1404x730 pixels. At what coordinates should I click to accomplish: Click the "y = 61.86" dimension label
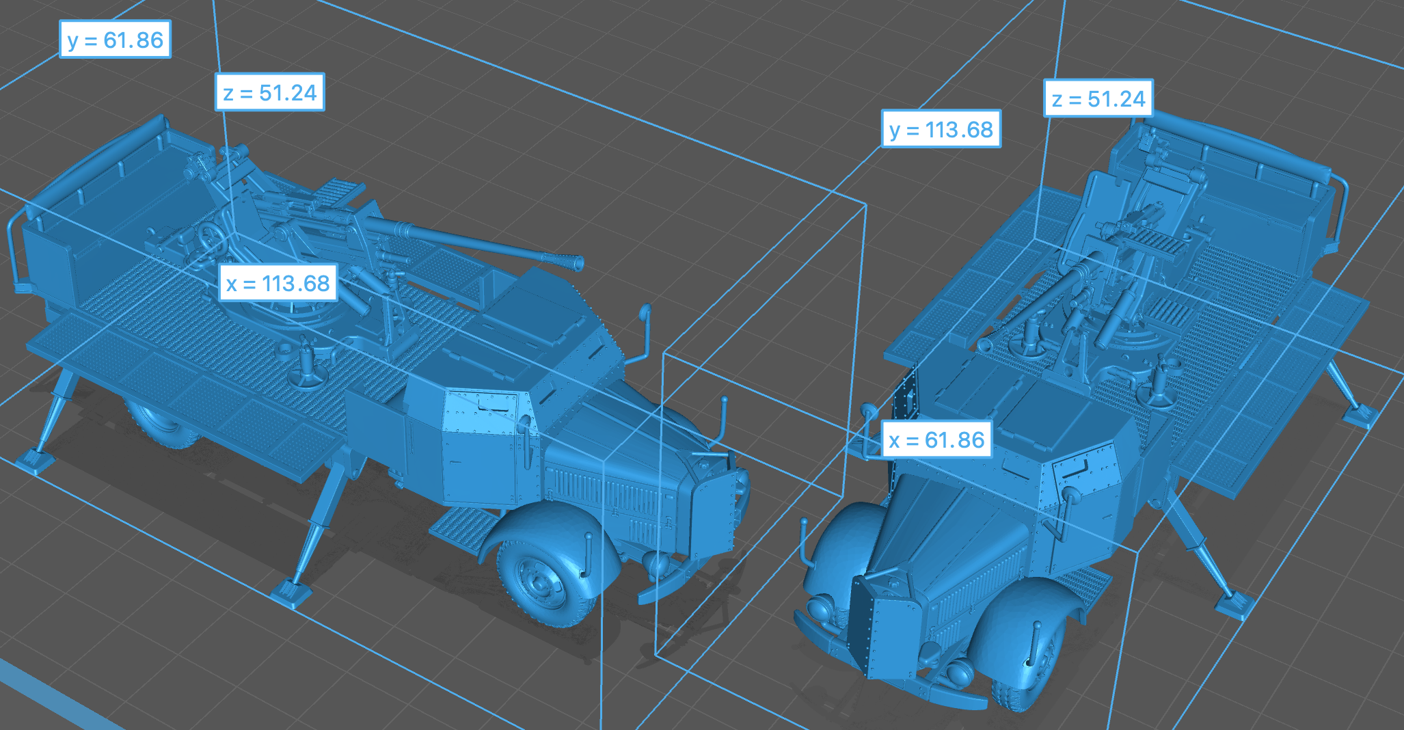(115, 40)
